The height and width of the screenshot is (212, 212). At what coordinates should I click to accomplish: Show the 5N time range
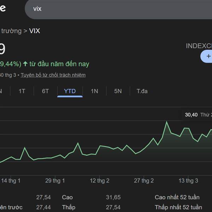(118, 91)
